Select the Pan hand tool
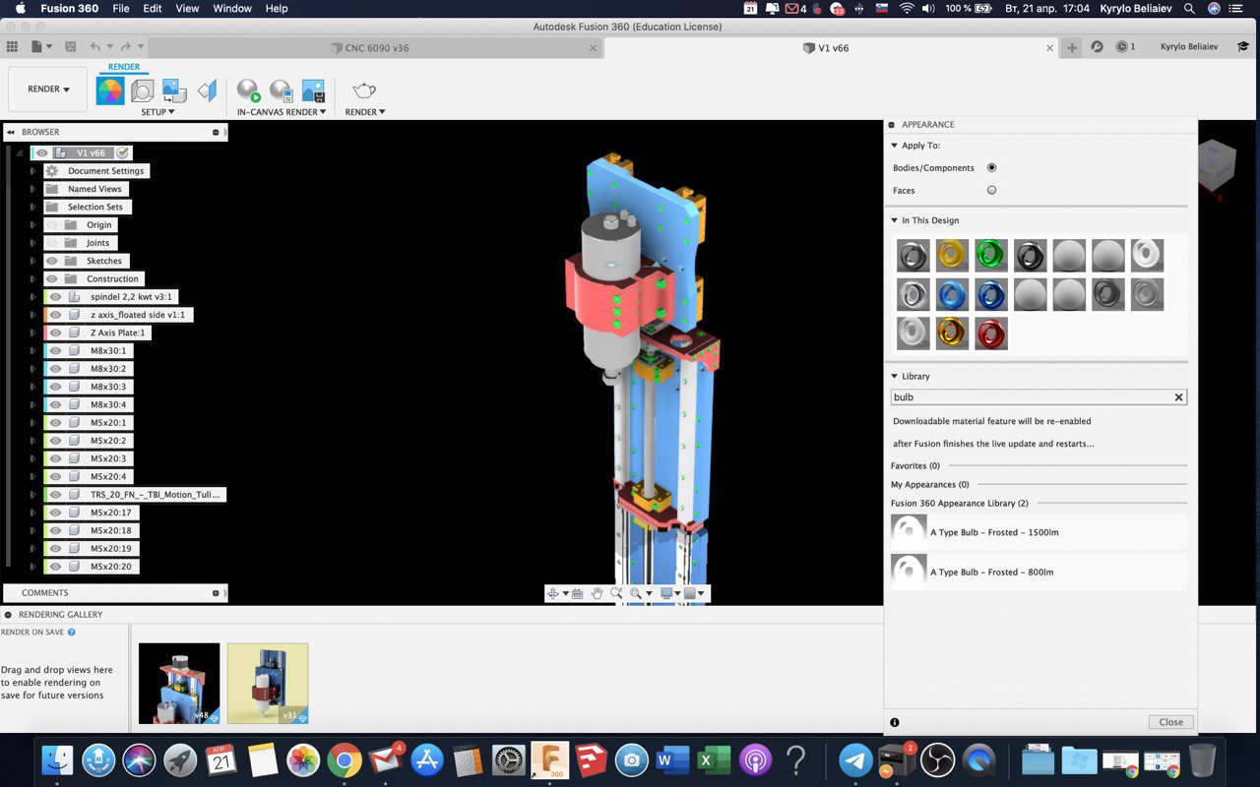 597,593
